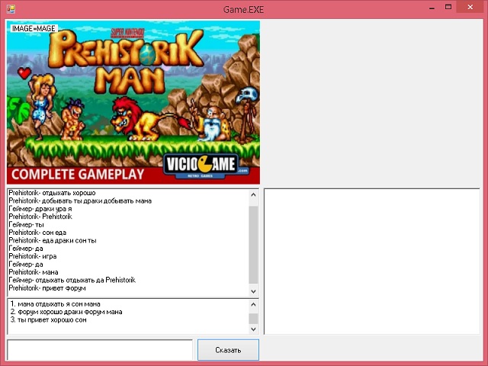The height and width of the screenshot is (366, 488).
Task: Click down arrow of chat log scrollbar
Action: pyautogui.click(x=253, y=291)
